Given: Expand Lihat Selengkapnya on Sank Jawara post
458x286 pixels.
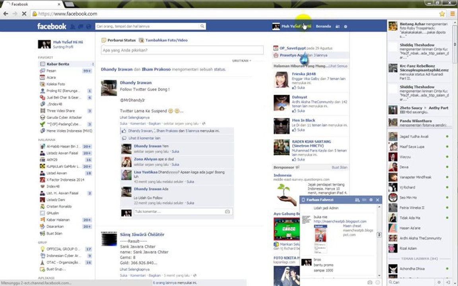Looking at the screenshot, I should [135, 269].
